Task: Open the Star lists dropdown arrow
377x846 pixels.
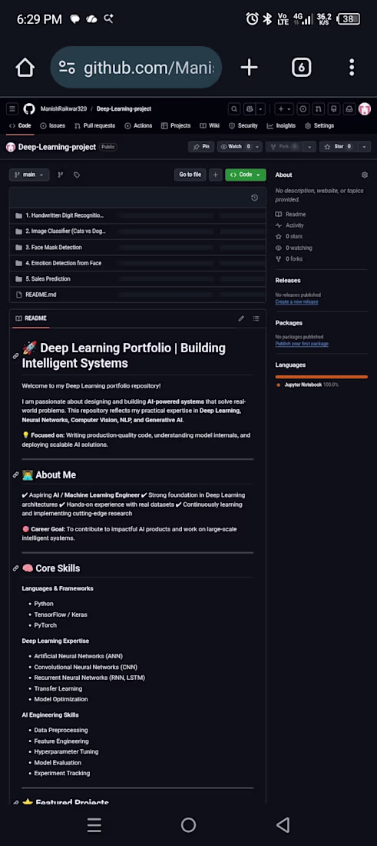Action: point(364,147)
